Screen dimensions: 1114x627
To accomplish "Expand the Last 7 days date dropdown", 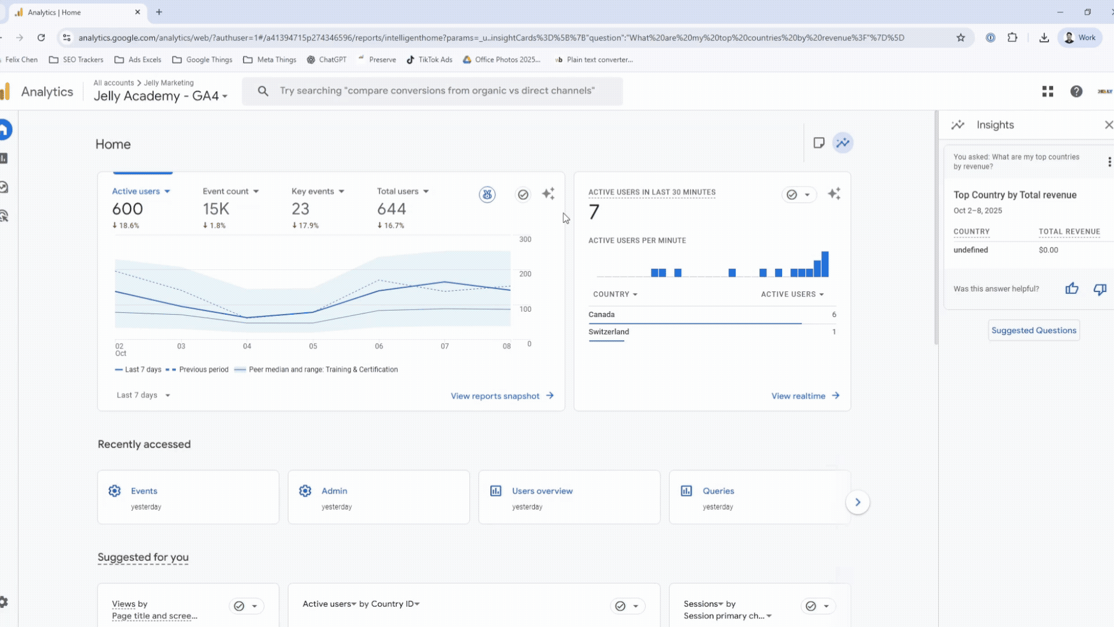I will (x=143, y=395).
